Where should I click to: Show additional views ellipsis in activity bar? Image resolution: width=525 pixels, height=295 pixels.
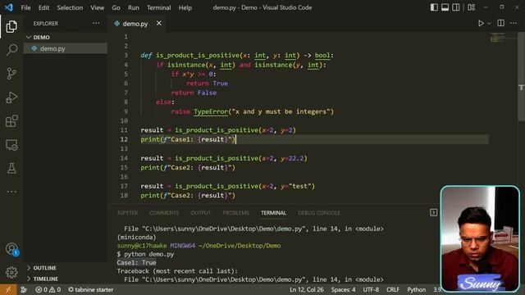(x=11, y=192)
